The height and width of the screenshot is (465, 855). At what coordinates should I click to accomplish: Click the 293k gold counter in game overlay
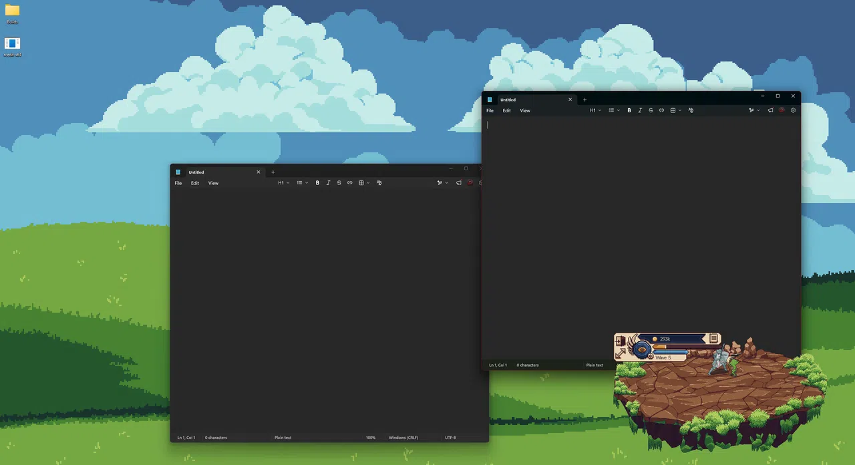[x=665, y=339]
